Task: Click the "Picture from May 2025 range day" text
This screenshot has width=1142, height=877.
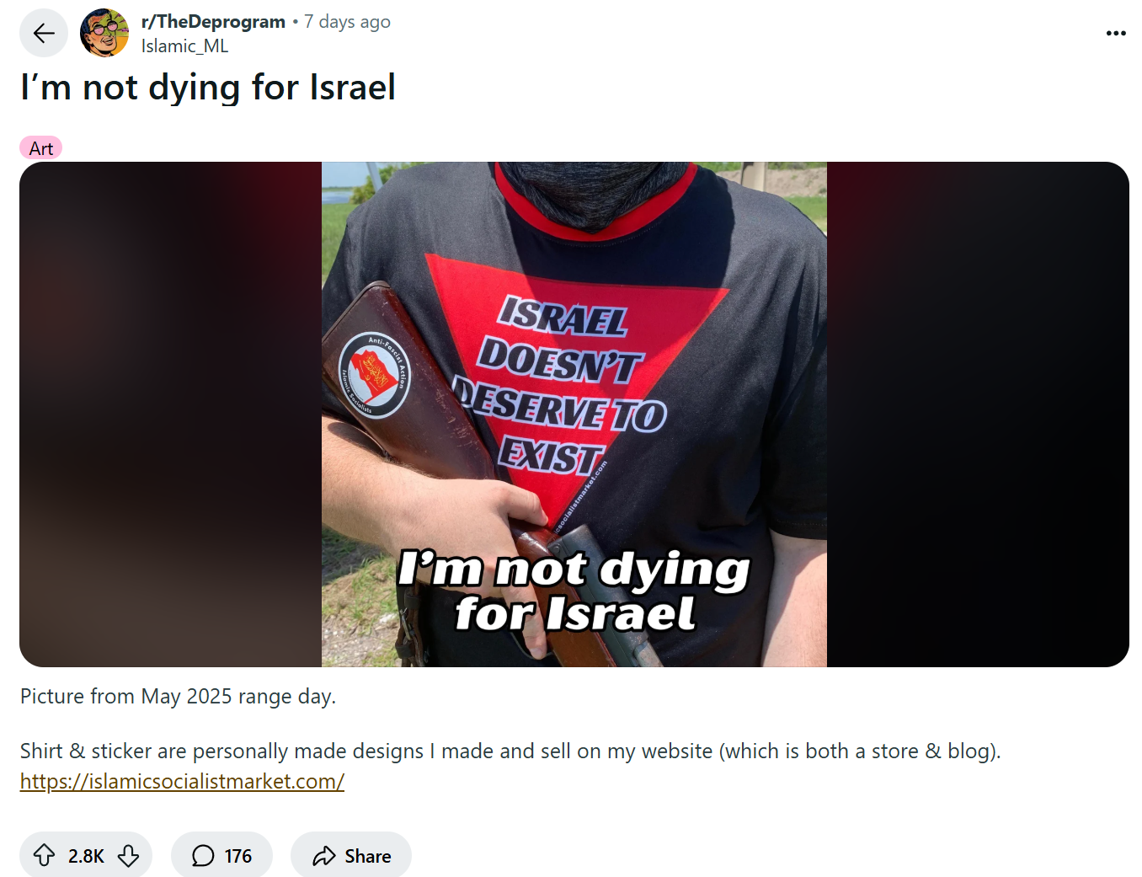Action: [x=178, y=697]
